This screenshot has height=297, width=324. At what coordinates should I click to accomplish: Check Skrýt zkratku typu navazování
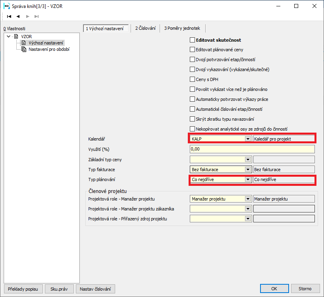coord(192,119)
